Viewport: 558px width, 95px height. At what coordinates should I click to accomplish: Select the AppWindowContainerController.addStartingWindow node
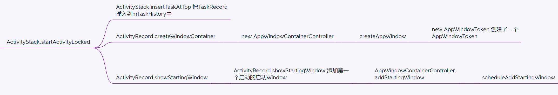pyautogui.click(x=415, y=74)
